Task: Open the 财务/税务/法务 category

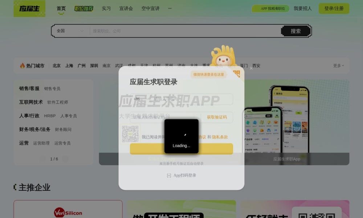Action: 35,129
